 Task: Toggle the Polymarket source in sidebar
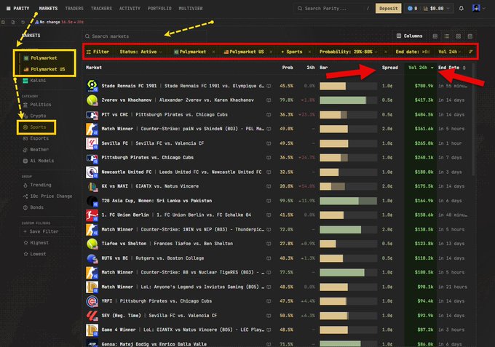point(41,58)
